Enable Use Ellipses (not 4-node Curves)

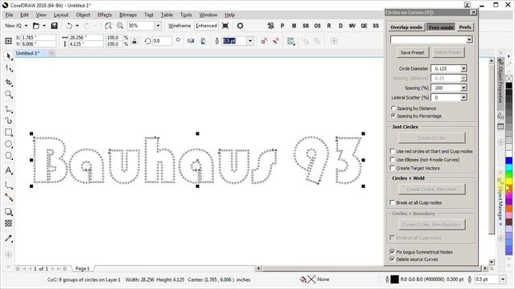(x=392, y=160)
